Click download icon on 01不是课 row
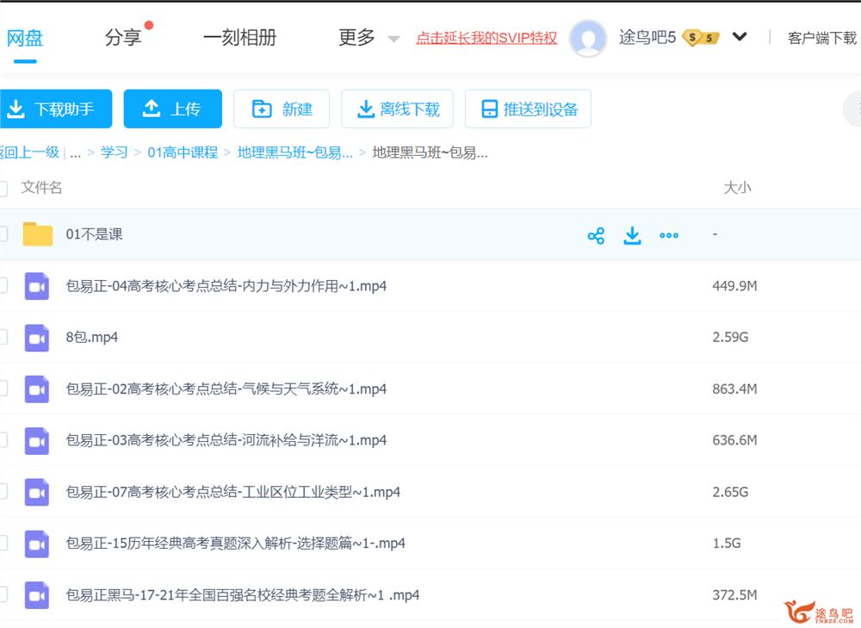 pos(633,235)
